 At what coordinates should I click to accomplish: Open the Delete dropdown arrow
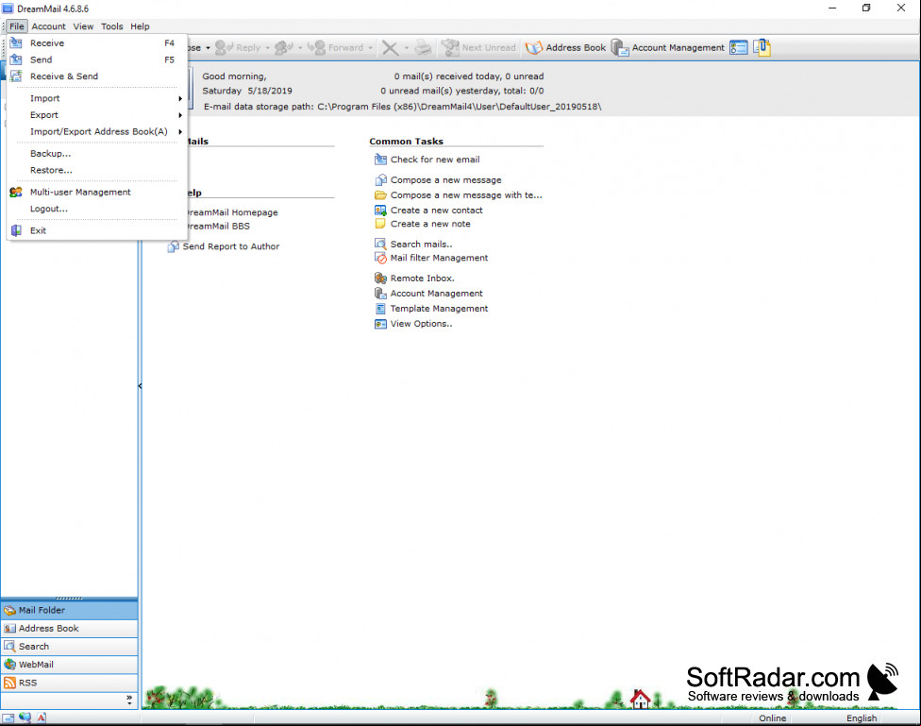coord(407,48)
